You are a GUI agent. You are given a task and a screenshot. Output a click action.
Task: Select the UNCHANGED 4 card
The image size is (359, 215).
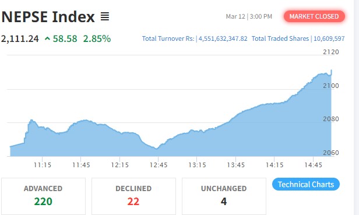point(224,196)
